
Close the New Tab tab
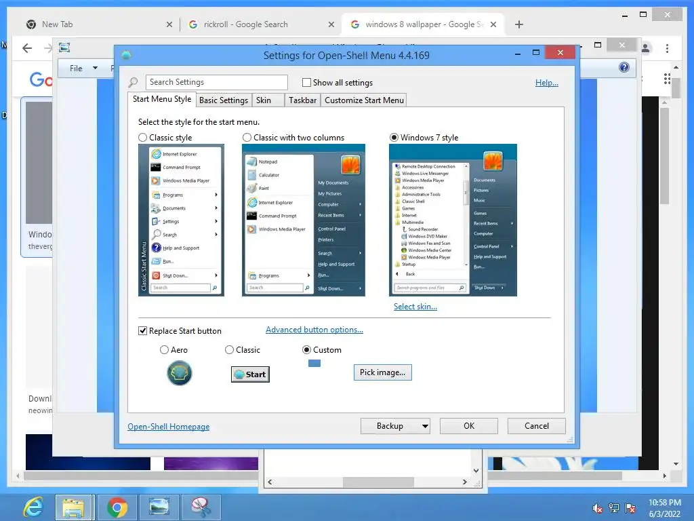click(169, 25)
